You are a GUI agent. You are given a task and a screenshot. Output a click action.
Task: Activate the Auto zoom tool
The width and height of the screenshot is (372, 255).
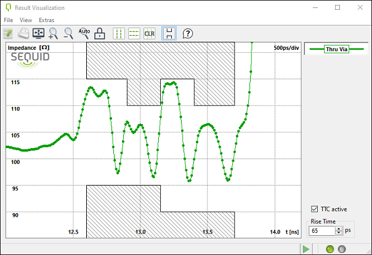[84, 33]
